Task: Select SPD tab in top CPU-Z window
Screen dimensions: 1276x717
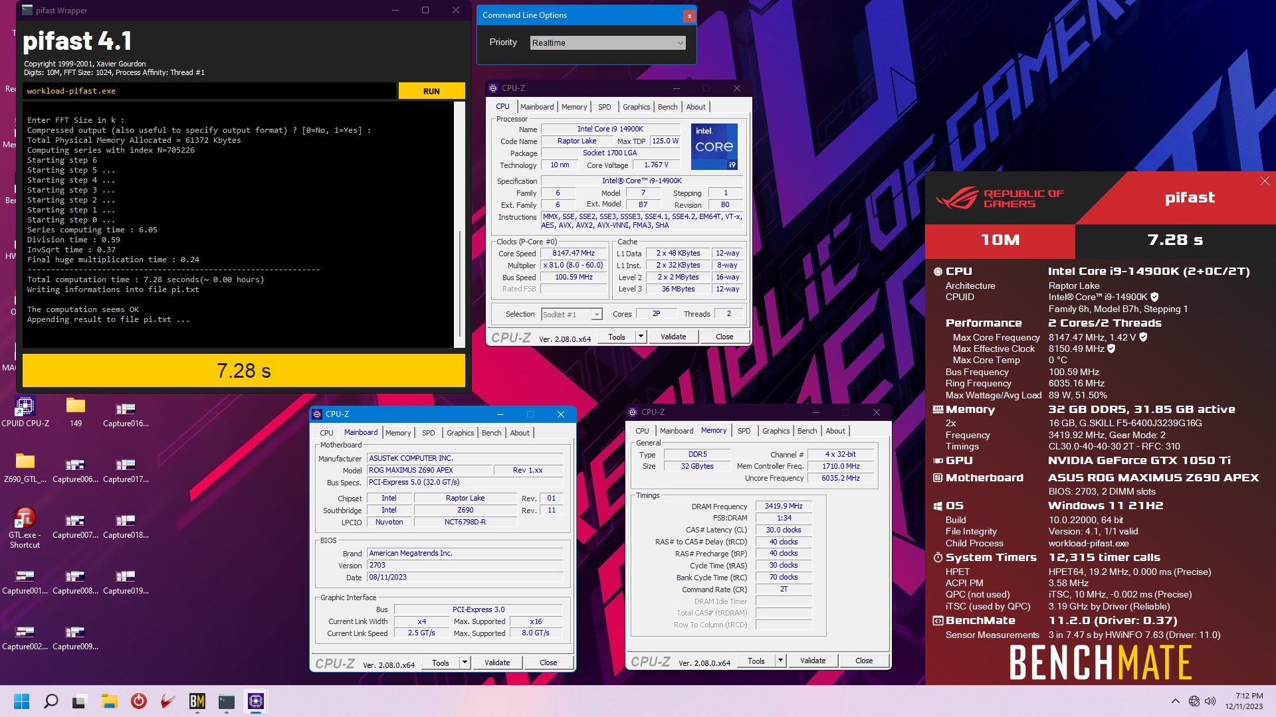Action: click(604, 107)
